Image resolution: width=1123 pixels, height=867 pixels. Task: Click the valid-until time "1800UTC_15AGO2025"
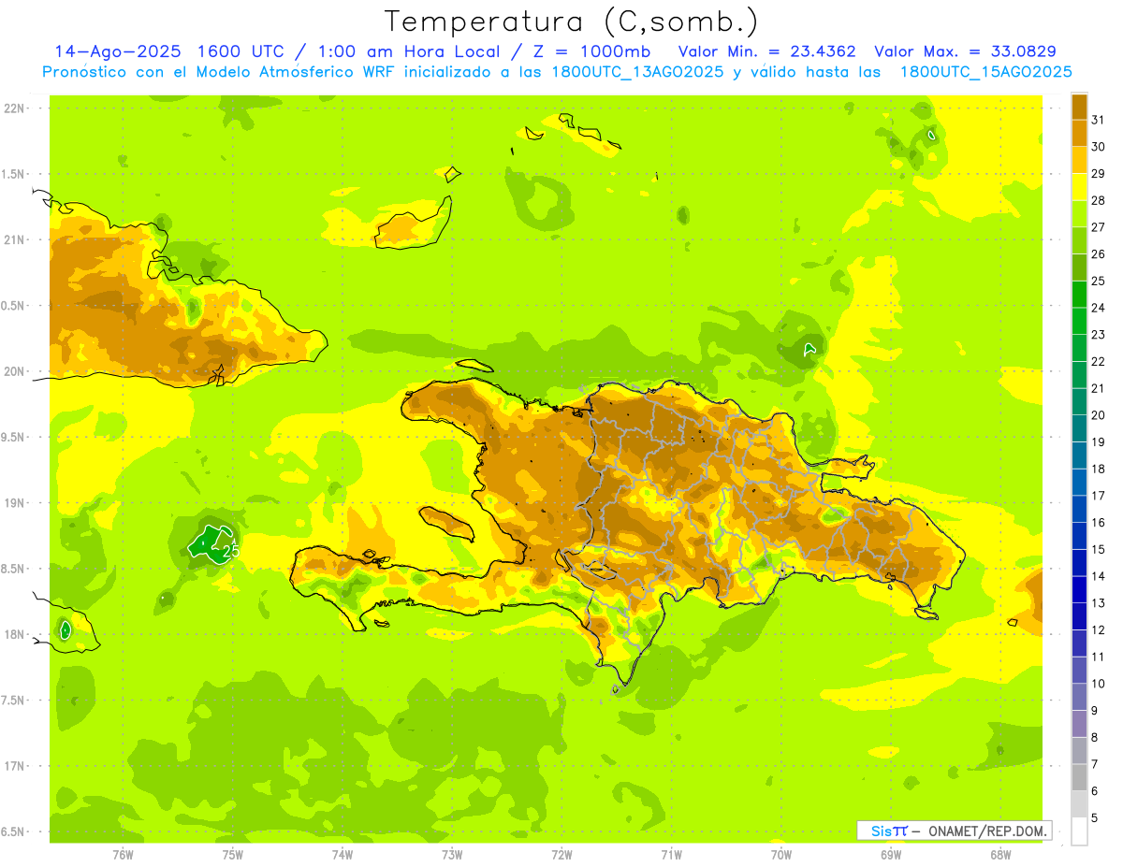[985, 72]
